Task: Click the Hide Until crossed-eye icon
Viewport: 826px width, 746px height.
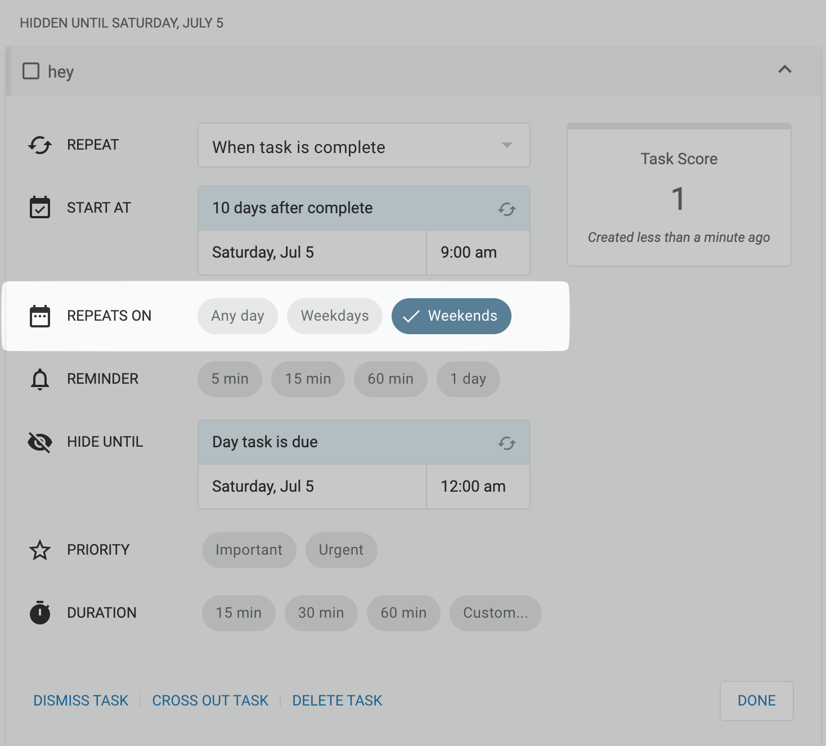Action: tap(40, 442)
